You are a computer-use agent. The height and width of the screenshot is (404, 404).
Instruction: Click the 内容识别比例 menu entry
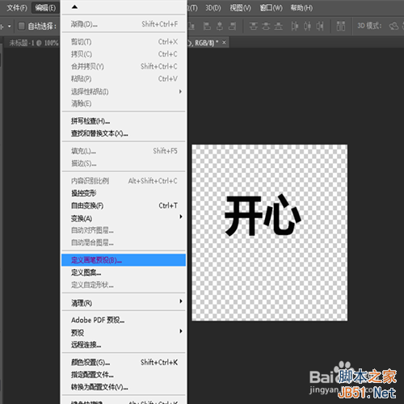click(x=124, y=181)
